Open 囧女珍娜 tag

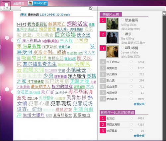(x=65, y=35)
